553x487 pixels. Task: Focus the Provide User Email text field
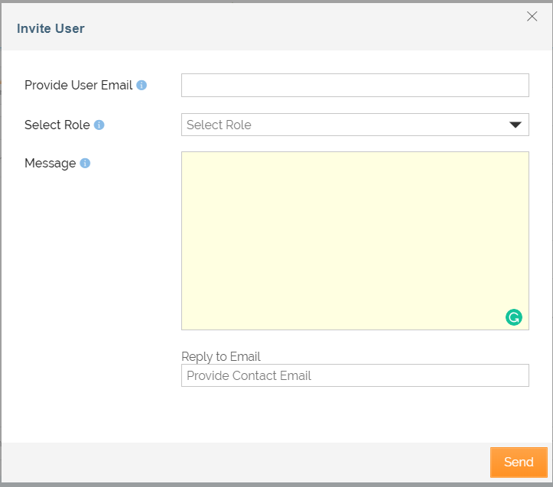click(x=355, y=85)
